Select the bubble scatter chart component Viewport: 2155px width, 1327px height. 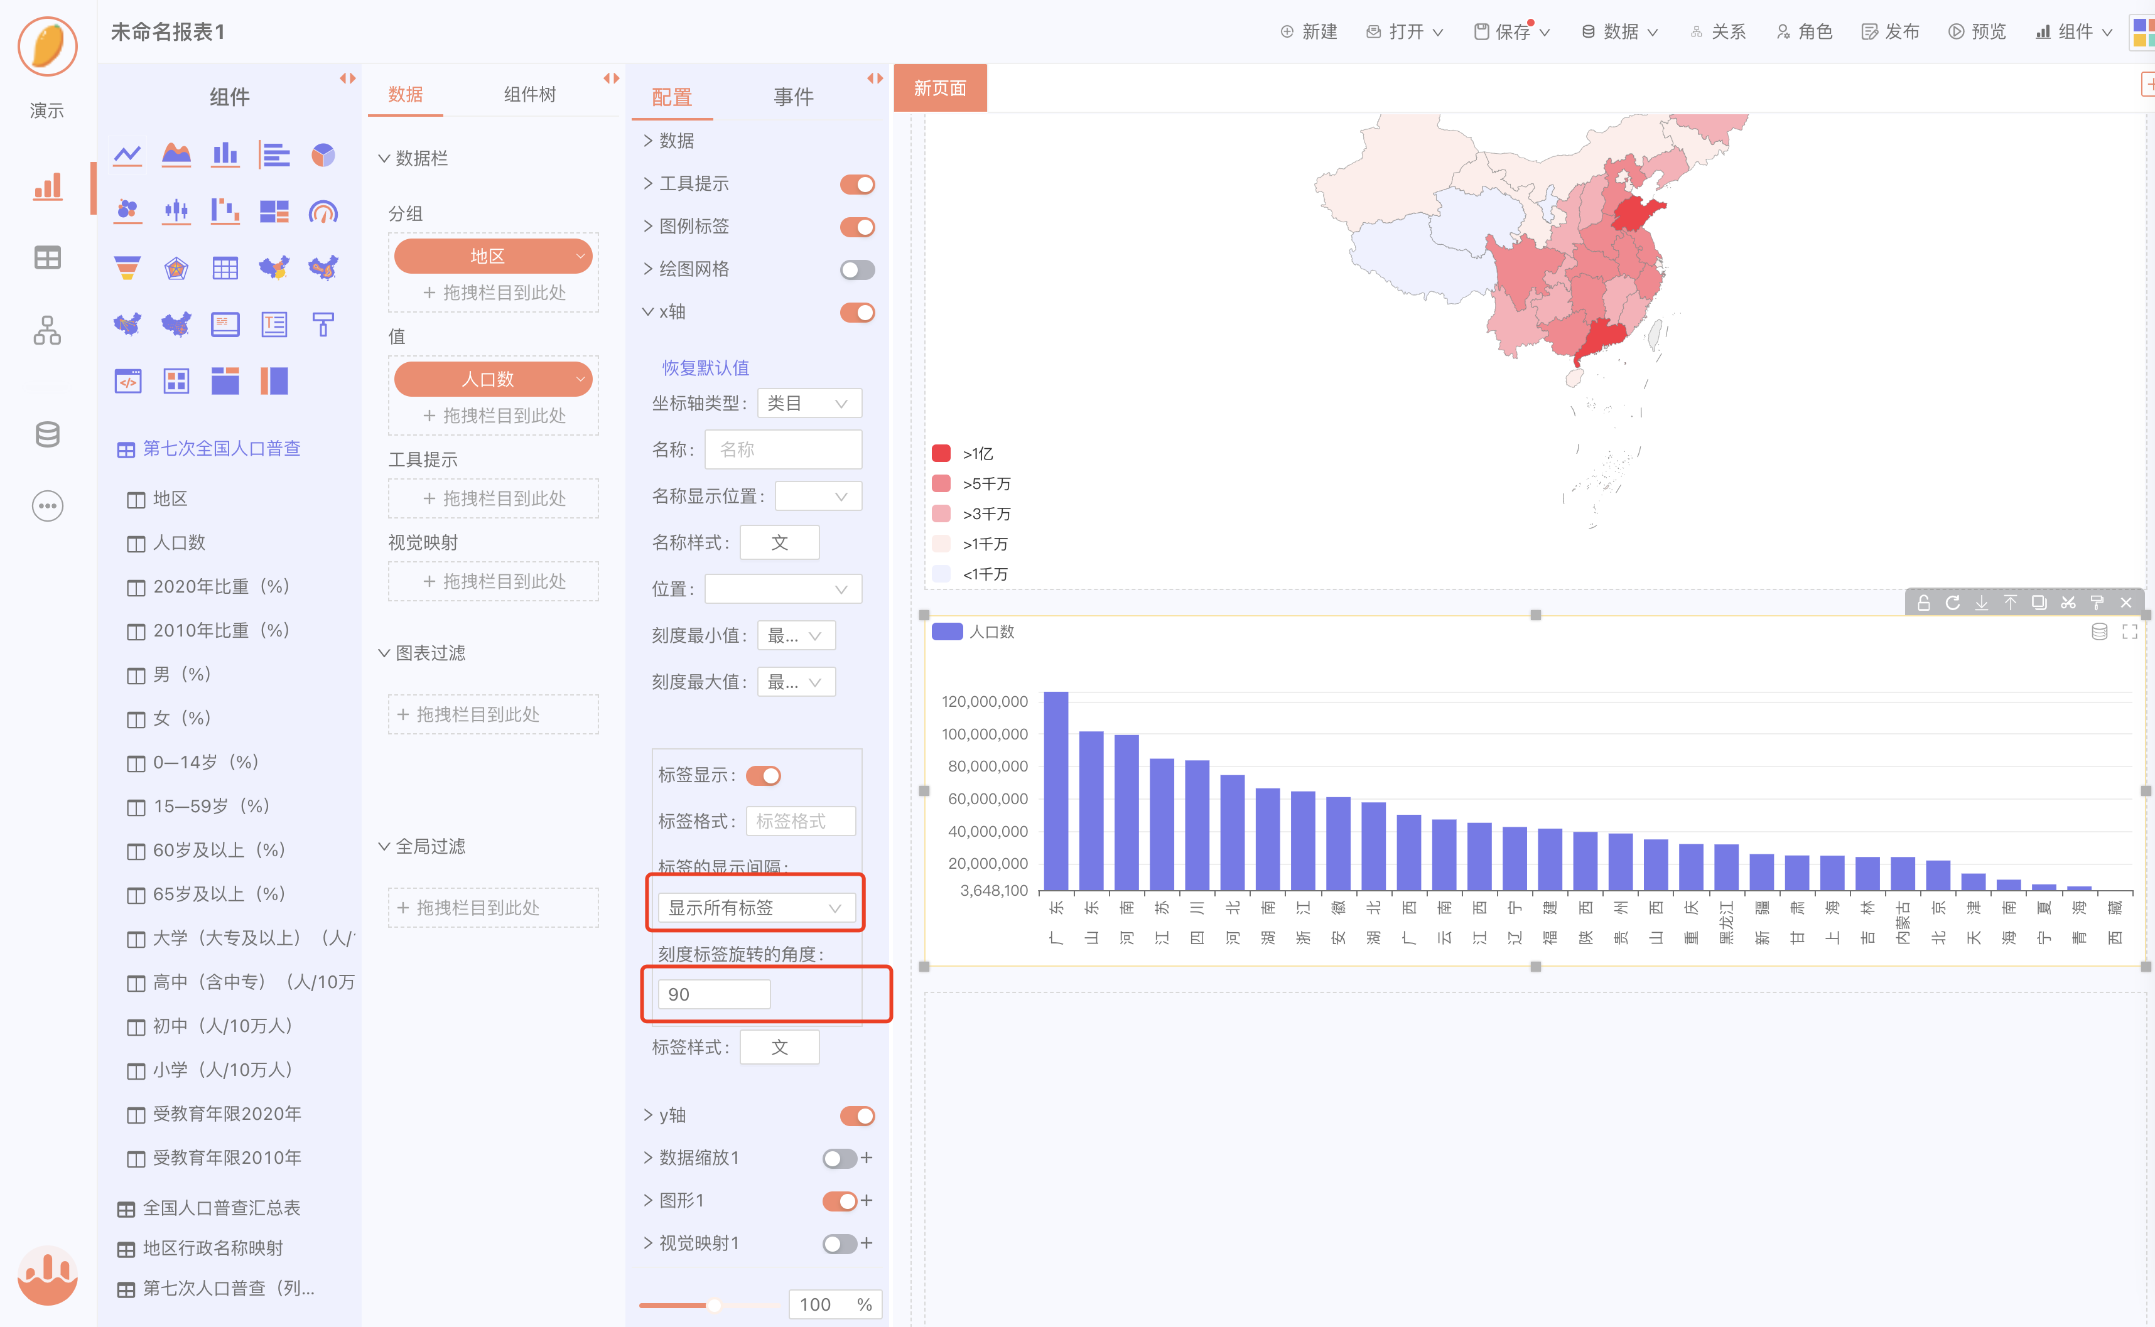point(127,211)
